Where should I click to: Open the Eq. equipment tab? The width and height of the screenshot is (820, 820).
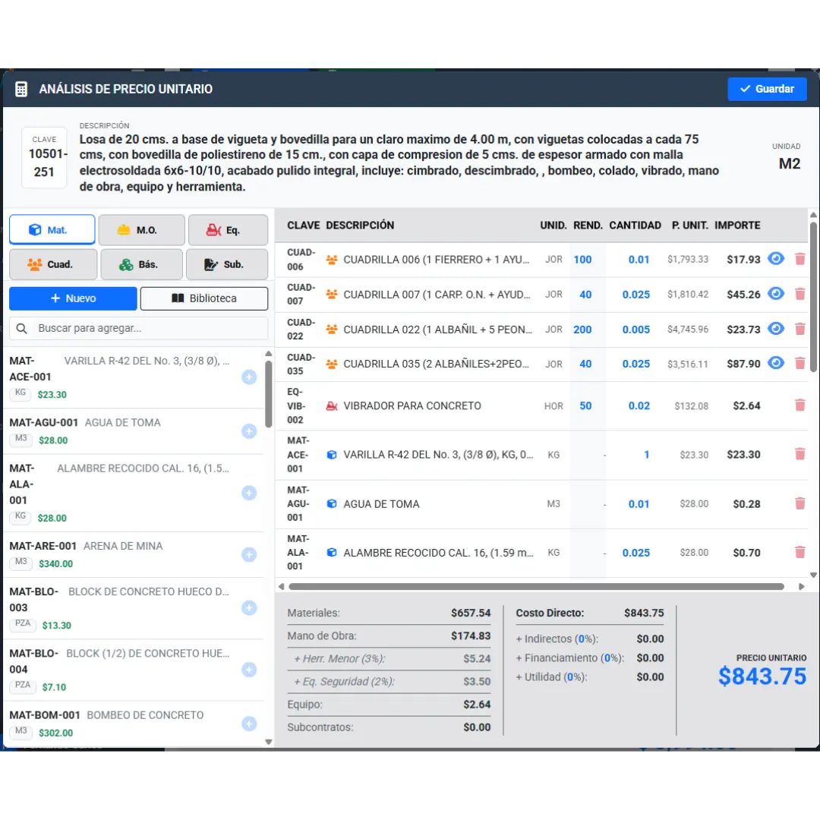[228, 229]
